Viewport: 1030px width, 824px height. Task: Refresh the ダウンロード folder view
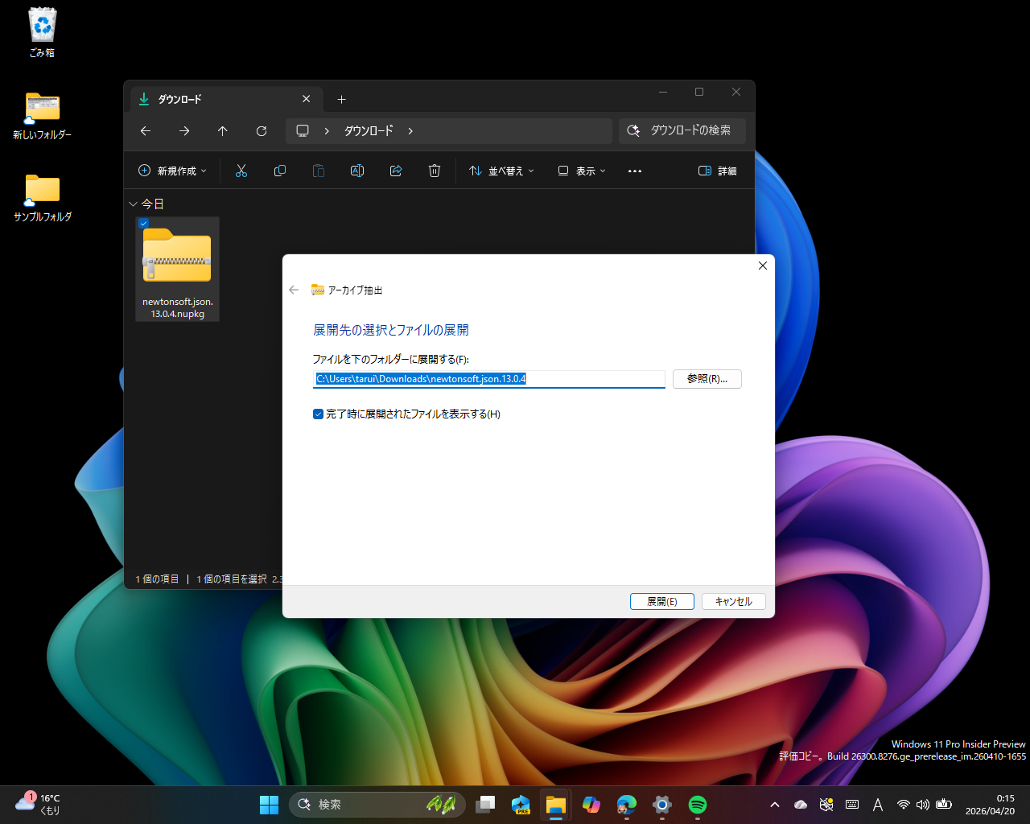coord(262,131)
